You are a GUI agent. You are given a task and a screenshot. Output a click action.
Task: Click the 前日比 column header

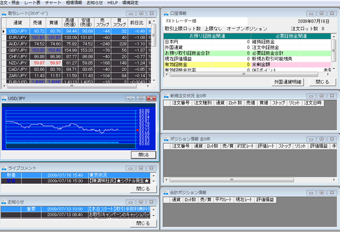(x=137, y=23)
